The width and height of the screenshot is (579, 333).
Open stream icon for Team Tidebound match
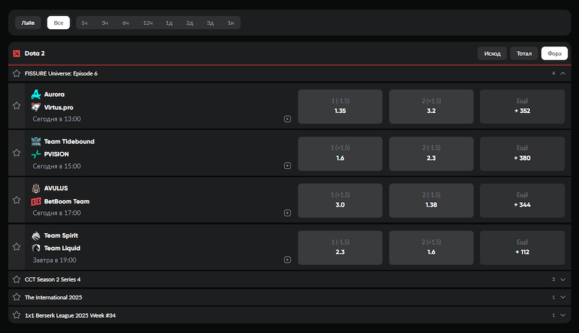pyautogui.click(x=287, y=166)
